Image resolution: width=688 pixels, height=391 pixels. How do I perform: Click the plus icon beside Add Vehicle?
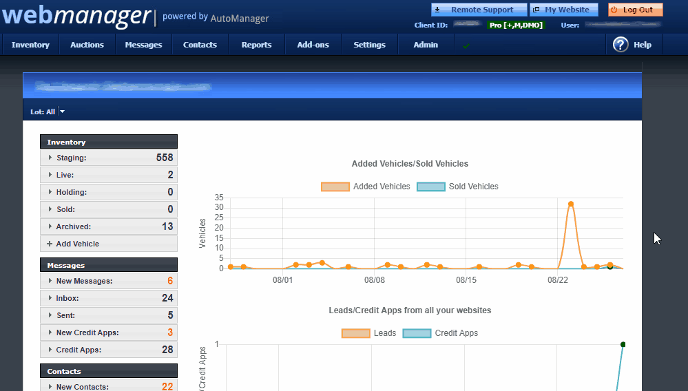(50, 244)
